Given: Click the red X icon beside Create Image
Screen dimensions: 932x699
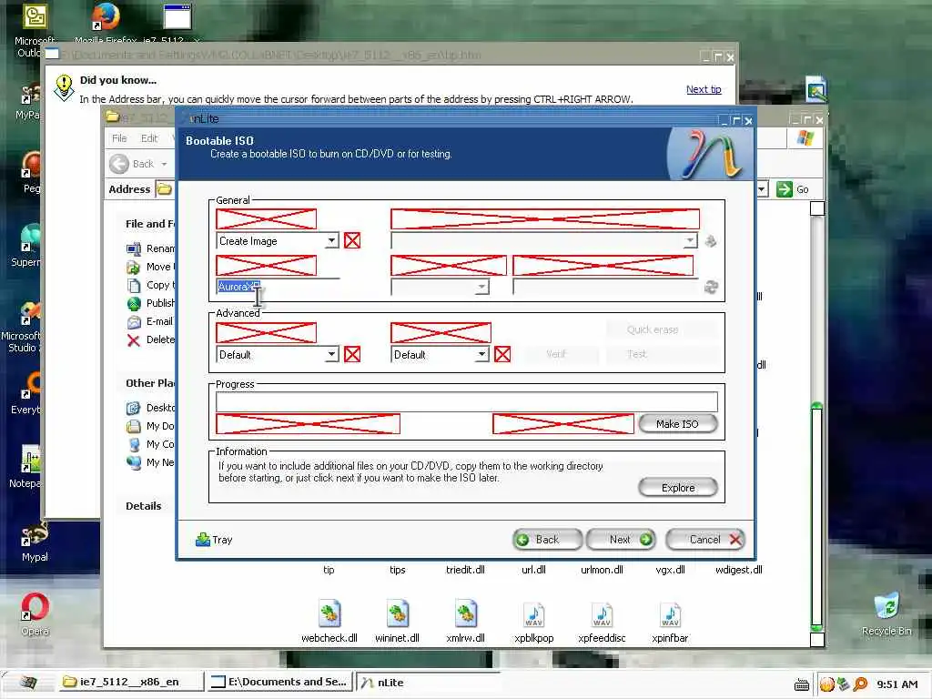Looking at the screenshot, I should [x=352, y=240].
